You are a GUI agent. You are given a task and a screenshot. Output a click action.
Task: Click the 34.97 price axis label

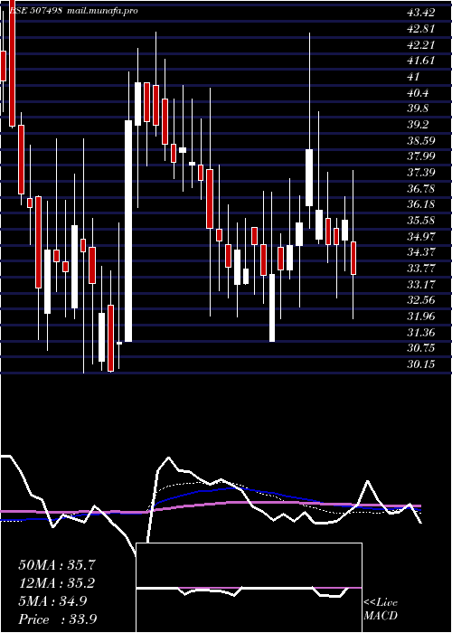(x=421, y=237)
